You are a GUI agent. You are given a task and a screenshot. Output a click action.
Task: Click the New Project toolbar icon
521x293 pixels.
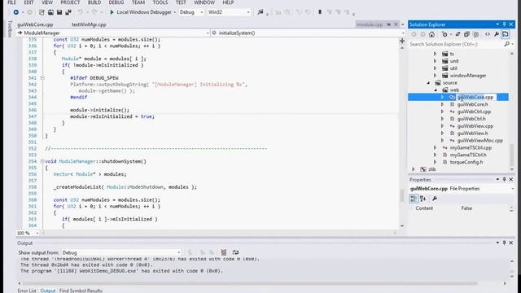(42, 12)
